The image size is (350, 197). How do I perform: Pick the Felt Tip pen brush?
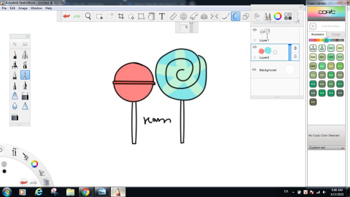tap(15, 86)
